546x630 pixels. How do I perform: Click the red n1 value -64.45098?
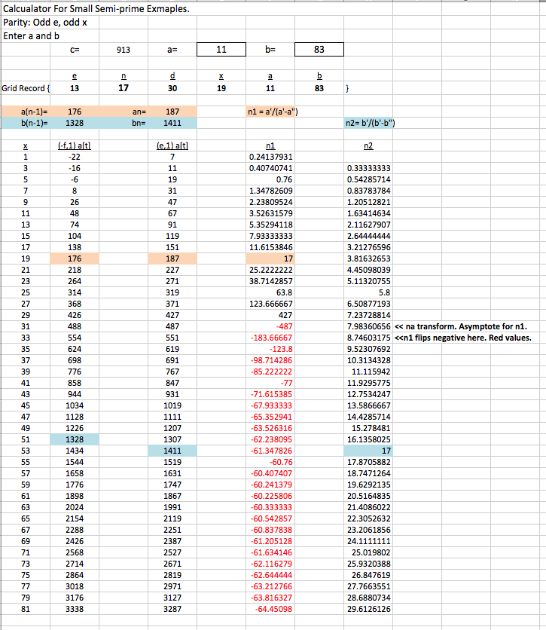point(270,609)
